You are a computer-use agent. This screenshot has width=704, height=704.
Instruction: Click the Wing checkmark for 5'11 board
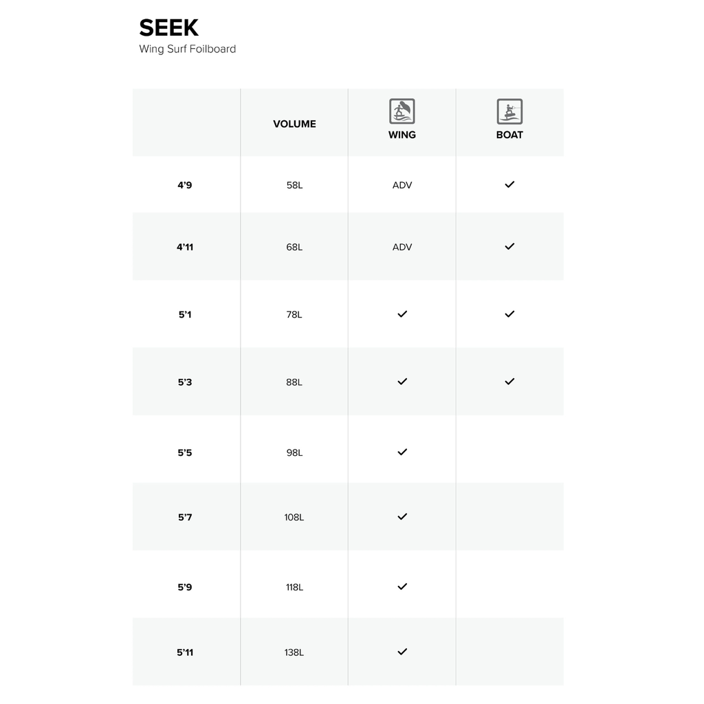pos(402,652)
